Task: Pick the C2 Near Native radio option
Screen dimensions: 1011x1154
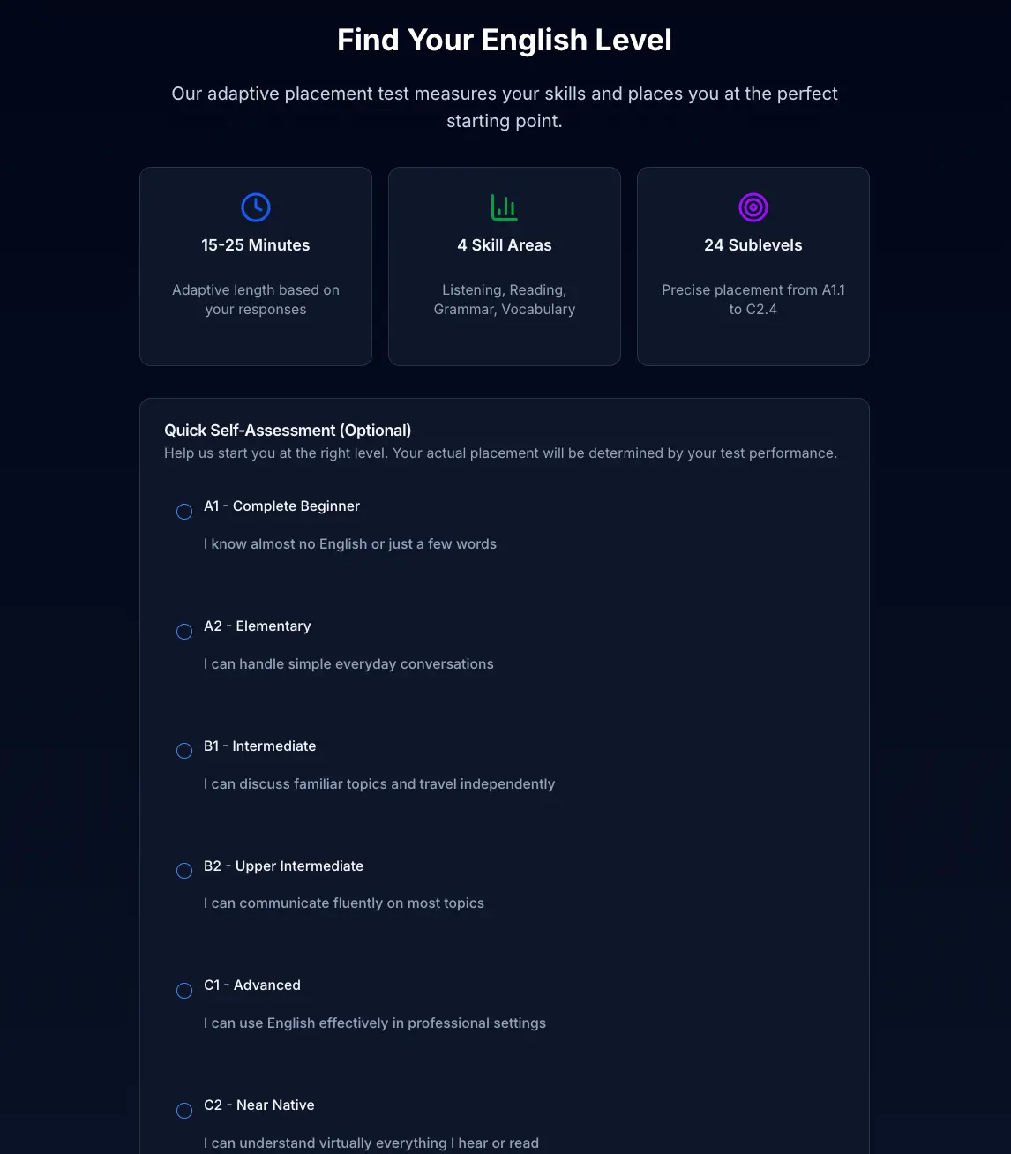Action: [x=184, y=1111]
